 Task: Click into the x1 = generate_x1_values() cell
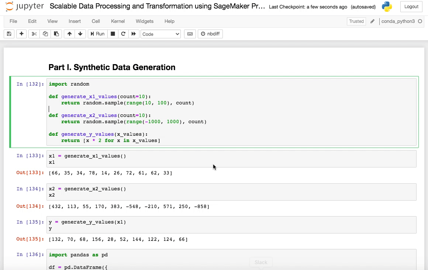pos(231,159)
